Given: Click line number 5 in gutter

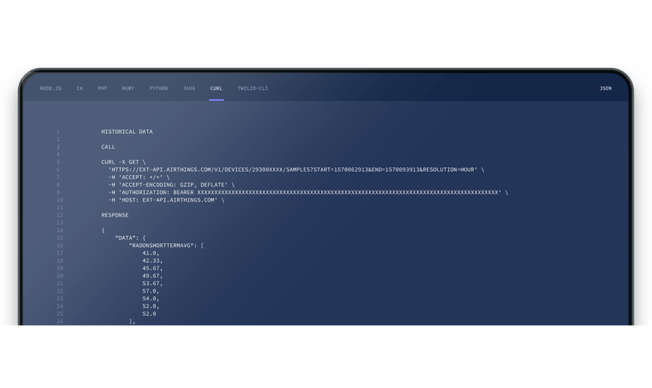Looking at the screenshot, I should [58, 162].
